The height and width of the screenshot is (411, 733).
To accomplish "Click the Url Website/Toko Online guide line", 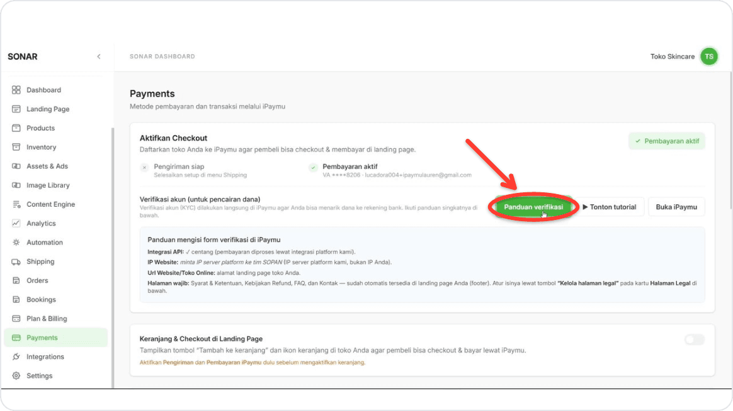I will [x=224, y=273].
